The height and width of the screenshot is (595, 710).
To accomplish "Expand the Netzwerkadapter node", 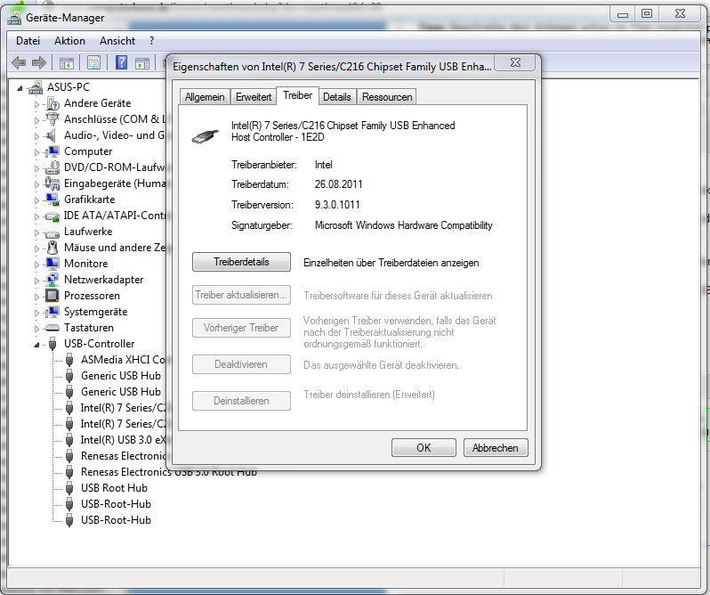I will pos(36,281).
